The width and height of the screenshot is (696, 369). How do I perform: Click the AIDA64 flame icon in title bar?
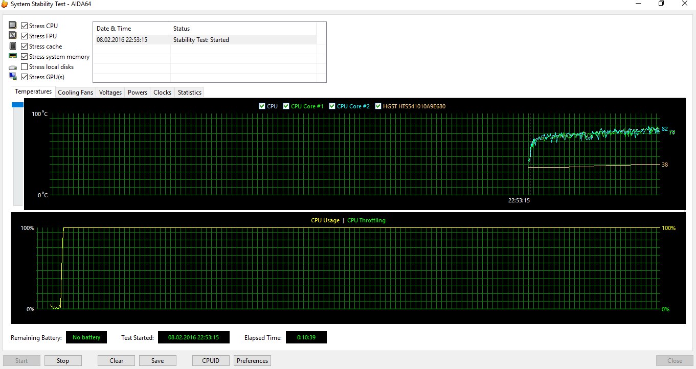coord(5,4)
